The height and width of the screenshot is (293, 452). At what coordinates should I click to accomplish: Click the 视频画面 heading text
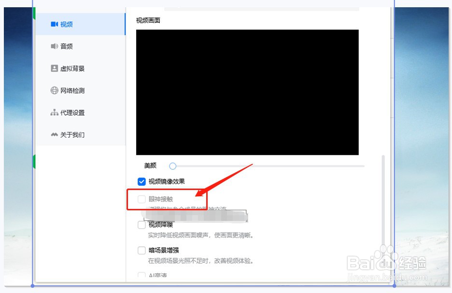[148, 20]
